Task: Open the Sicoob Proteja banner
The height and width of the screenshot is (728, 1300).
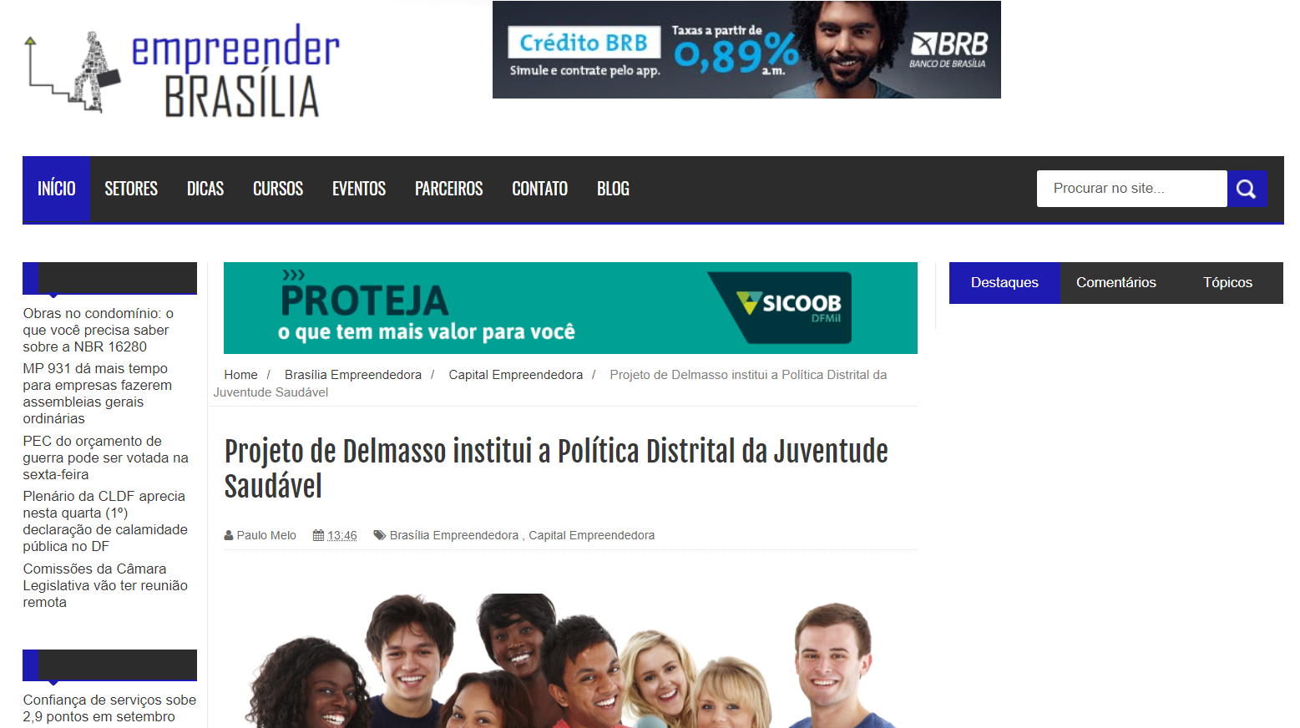Action: pyautogui.click(x=570, y=308)
